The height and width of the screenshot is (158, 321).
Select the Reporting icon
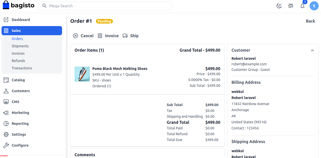6,123
